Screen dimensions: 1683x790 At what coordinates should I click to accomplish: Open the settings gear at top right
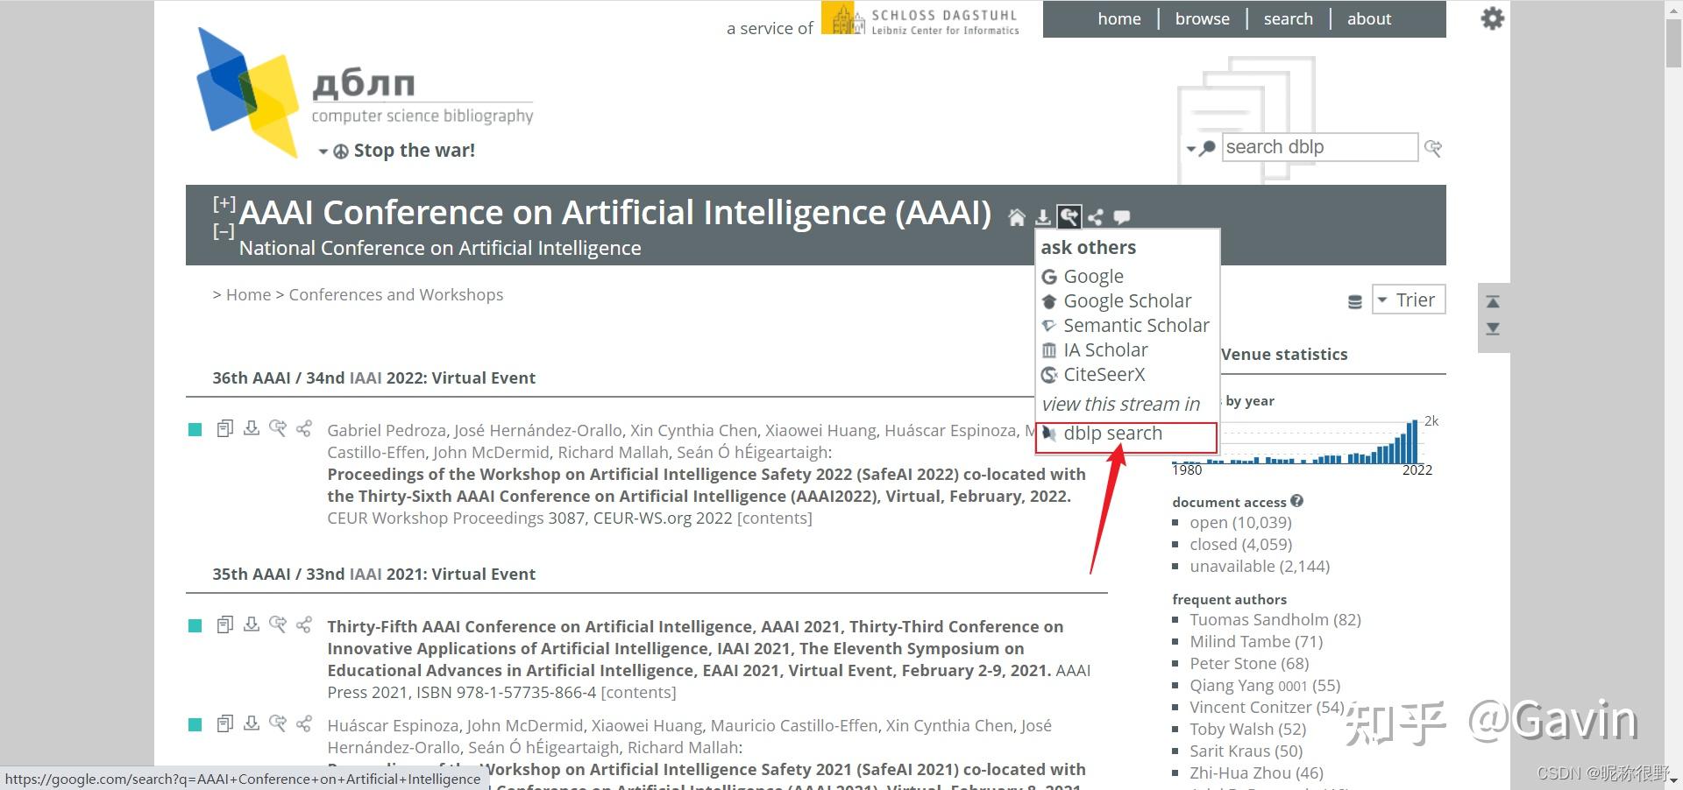pyautogui.click(x=1493, y=18)
